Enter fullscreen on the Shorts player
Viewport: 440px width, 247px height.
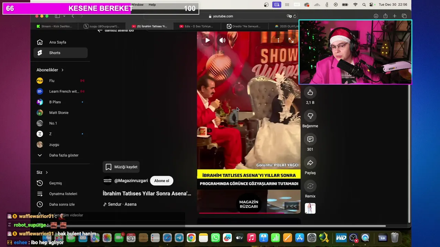pyautogui.click(x=291, y=40)
